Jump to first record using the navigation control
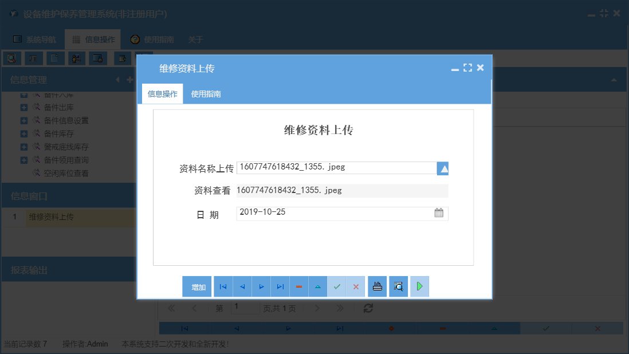Viewport: 629px width, 354px height. point(223,286)
